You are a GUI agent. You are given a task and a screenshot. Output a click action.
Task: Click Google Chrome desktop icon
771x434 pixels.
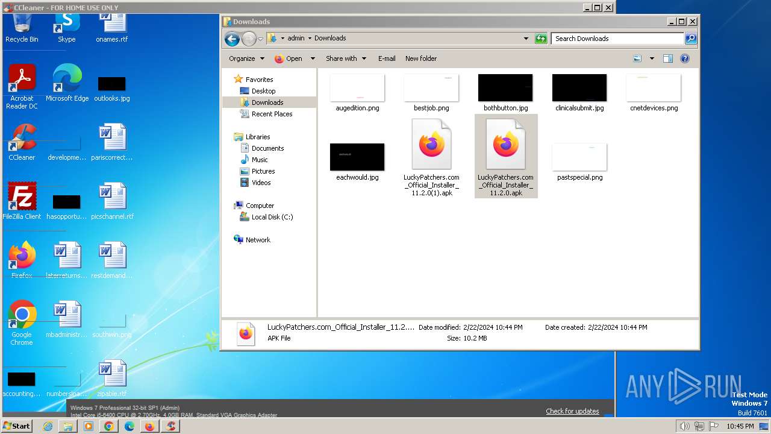coord(22,323)
